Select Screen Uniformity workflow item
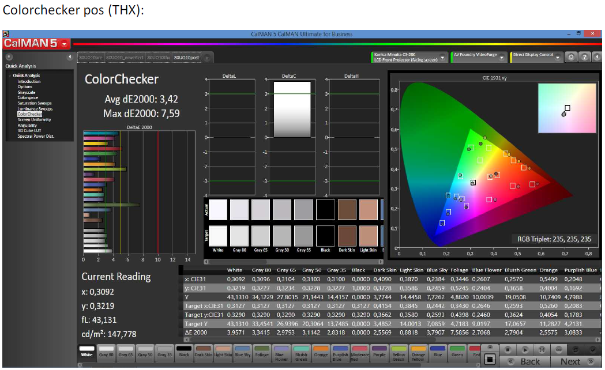Viewport: 605px width, 370px height. pos(34,120)
